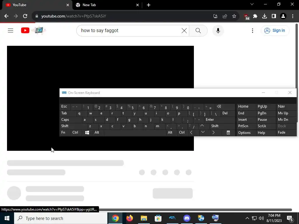This screenshot has width=299, height=224.
Task: Open Discord from the taskbar
Action: pos(187,218)
